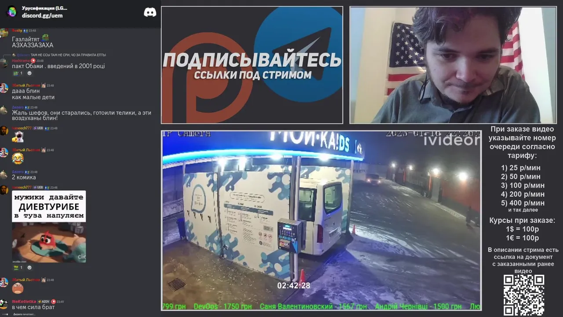
Task: Open the replied-to message ТАМ НЕ ССЫ ТАМ НЕ СРИ
Action: pyautogui.click(x=68, y=55)
